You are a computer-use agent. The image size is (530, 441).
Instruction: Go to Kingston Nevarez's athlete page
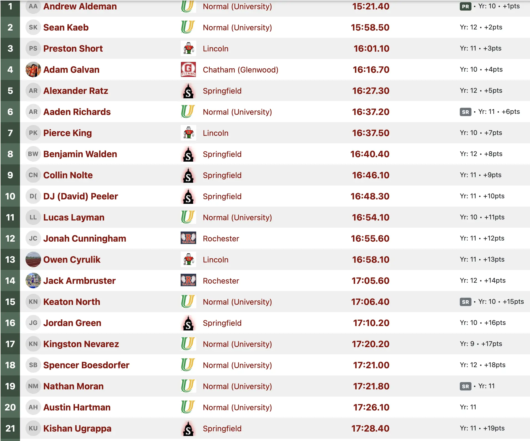81,344
